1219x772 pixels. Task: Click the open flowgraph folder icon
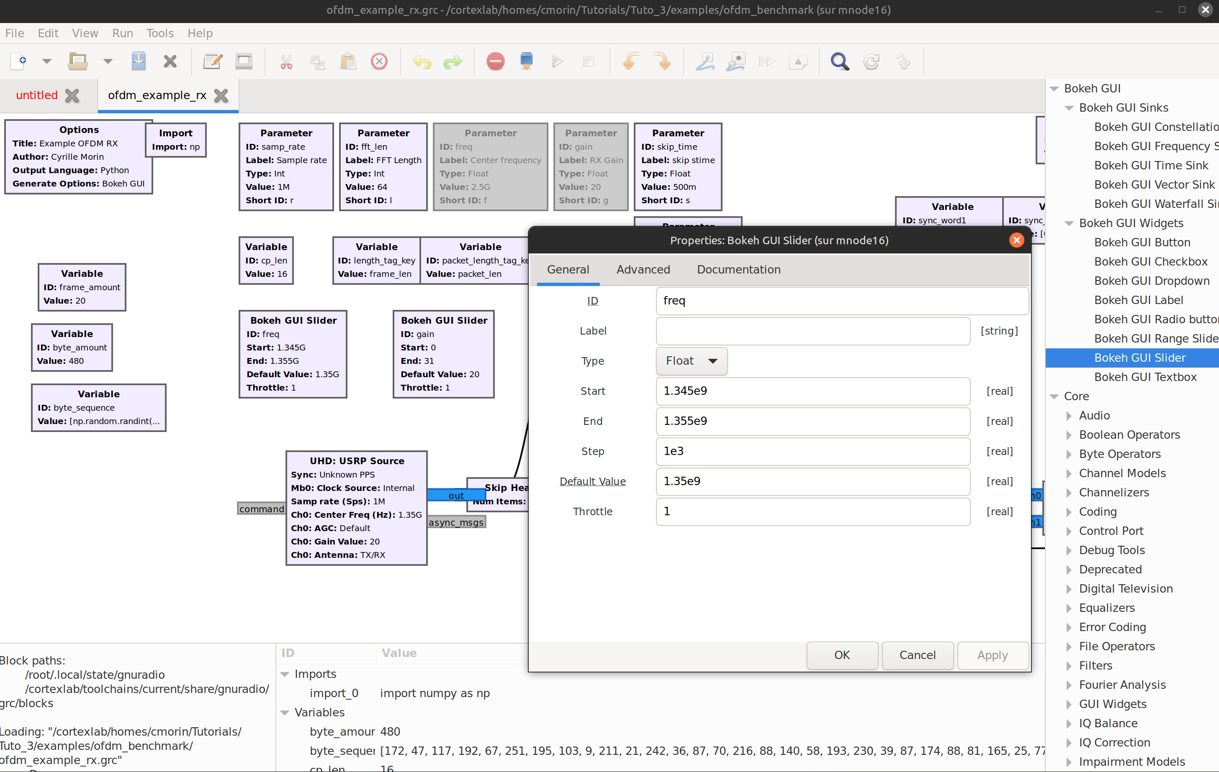[77, 61]
